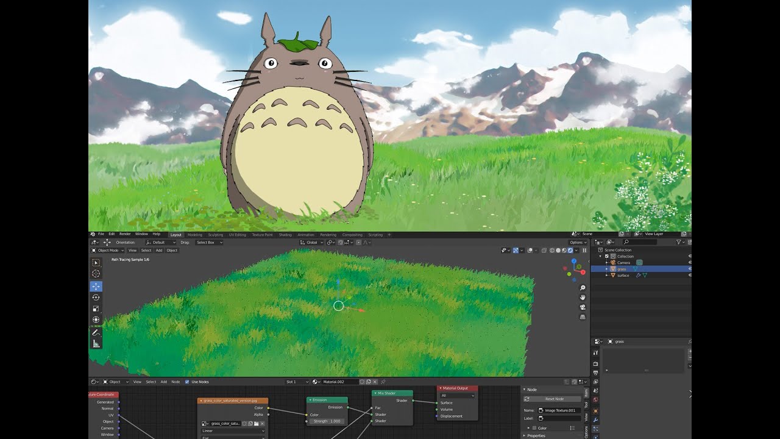780x439 pixels.
Task: Activate the Move tool
Action: (x=96, y=287)
